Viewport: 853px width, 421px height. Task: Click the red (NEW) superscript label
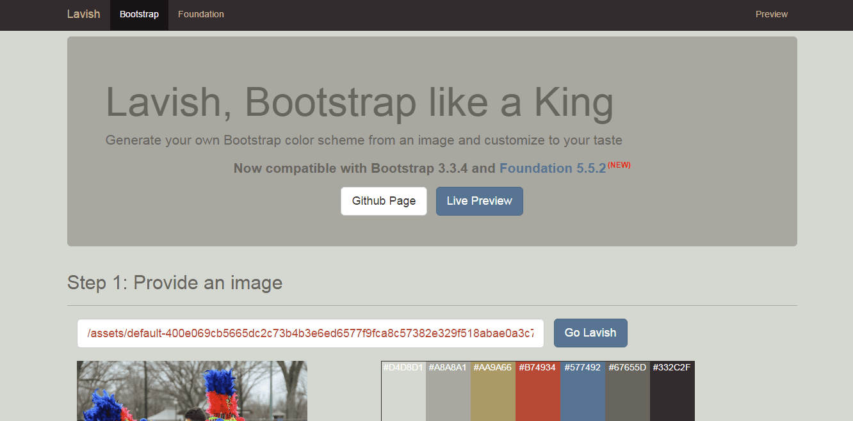[x=619, y=164]
